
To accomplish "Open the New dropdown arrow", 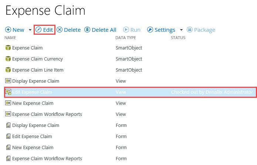I will pyautogui.click(x=30, y=30).
